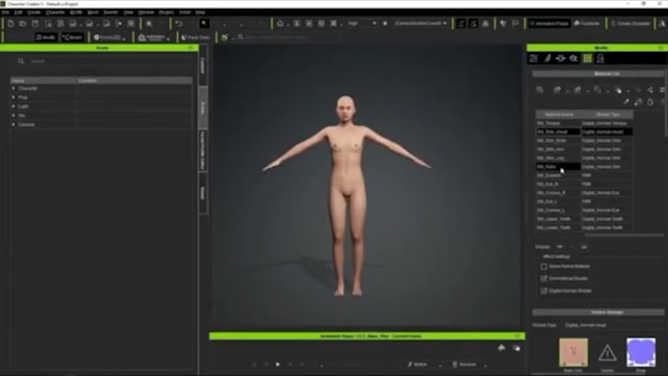The image size is (668, 376).
Task: Select the Std_Lower_Teeth material row
Action: (x=584, y=228)
